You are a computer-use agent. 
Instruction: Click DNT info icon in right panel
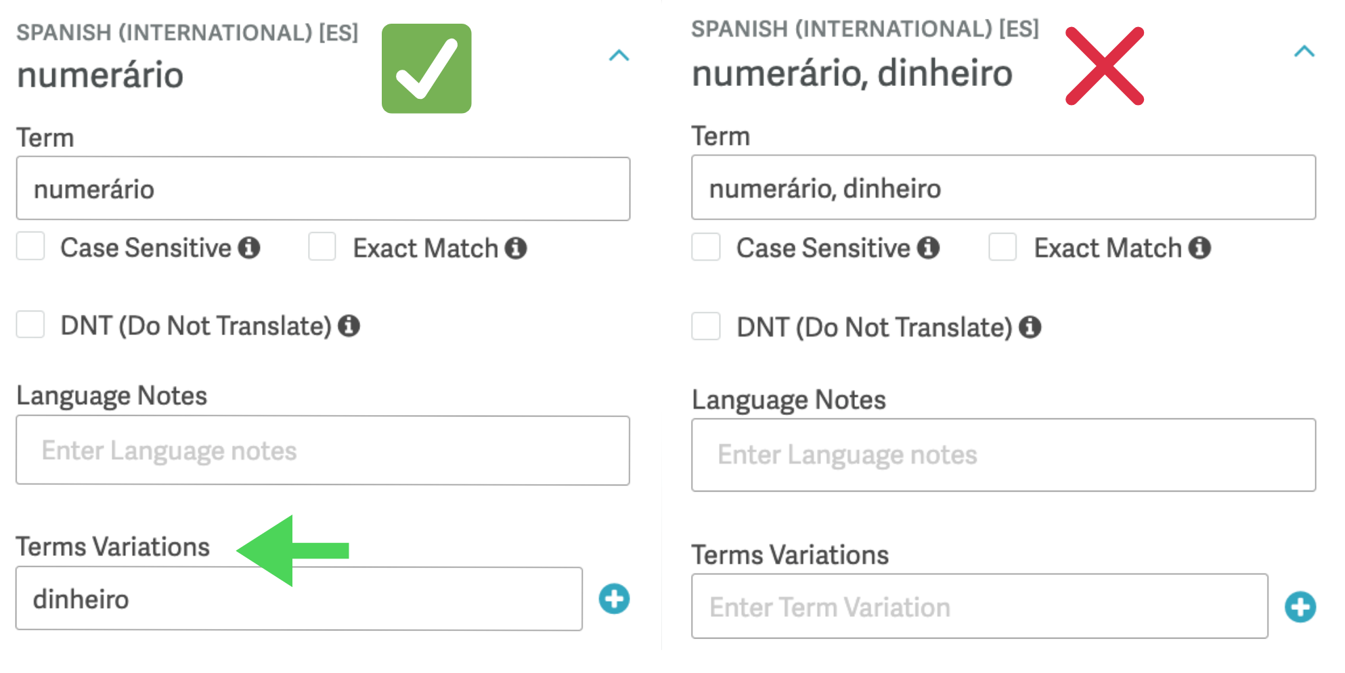[x=1030, y=327]
